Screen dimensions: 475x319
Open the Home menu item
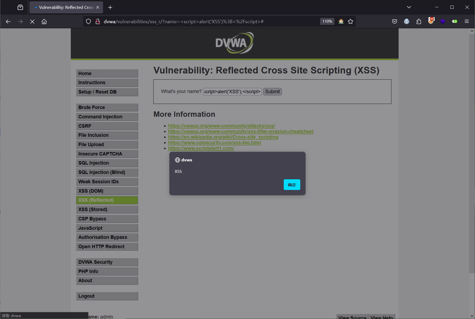(x=107, y=73)
